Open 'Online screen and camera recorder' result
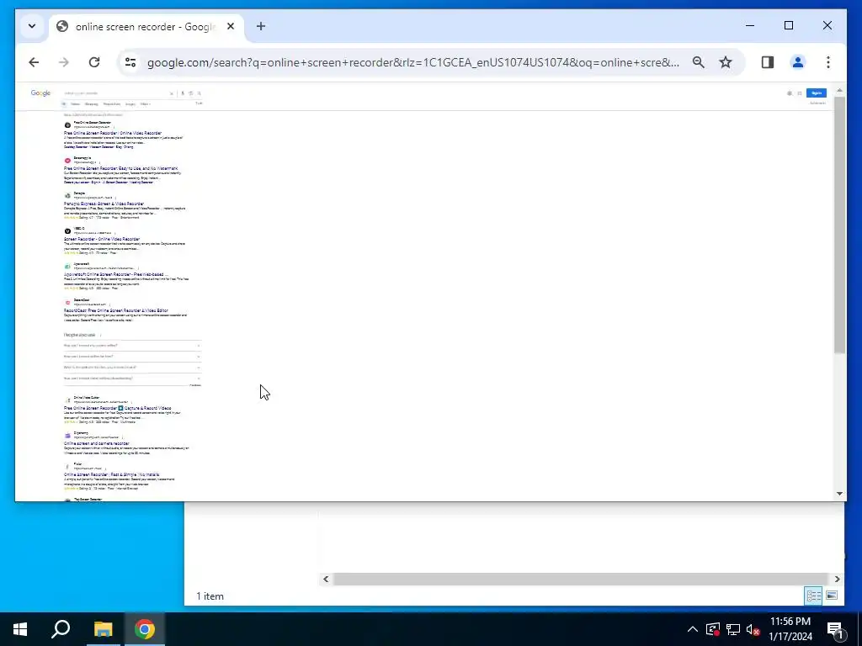 [x=96, y=443]
